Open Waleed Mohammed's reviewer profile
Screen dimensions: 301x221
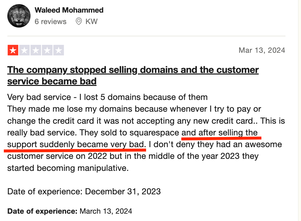[x=69, y=10]
